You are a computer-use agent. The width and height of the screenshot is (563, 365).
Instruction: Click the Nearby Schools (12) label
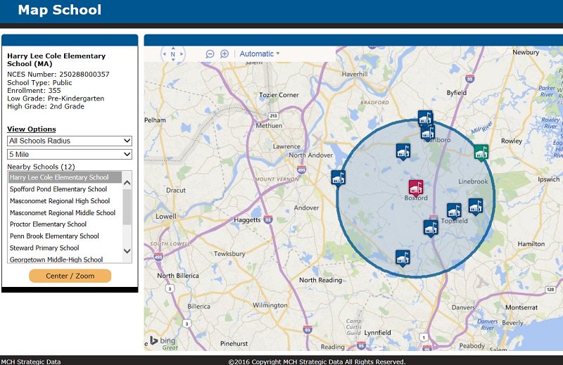(x=41, y=167)
